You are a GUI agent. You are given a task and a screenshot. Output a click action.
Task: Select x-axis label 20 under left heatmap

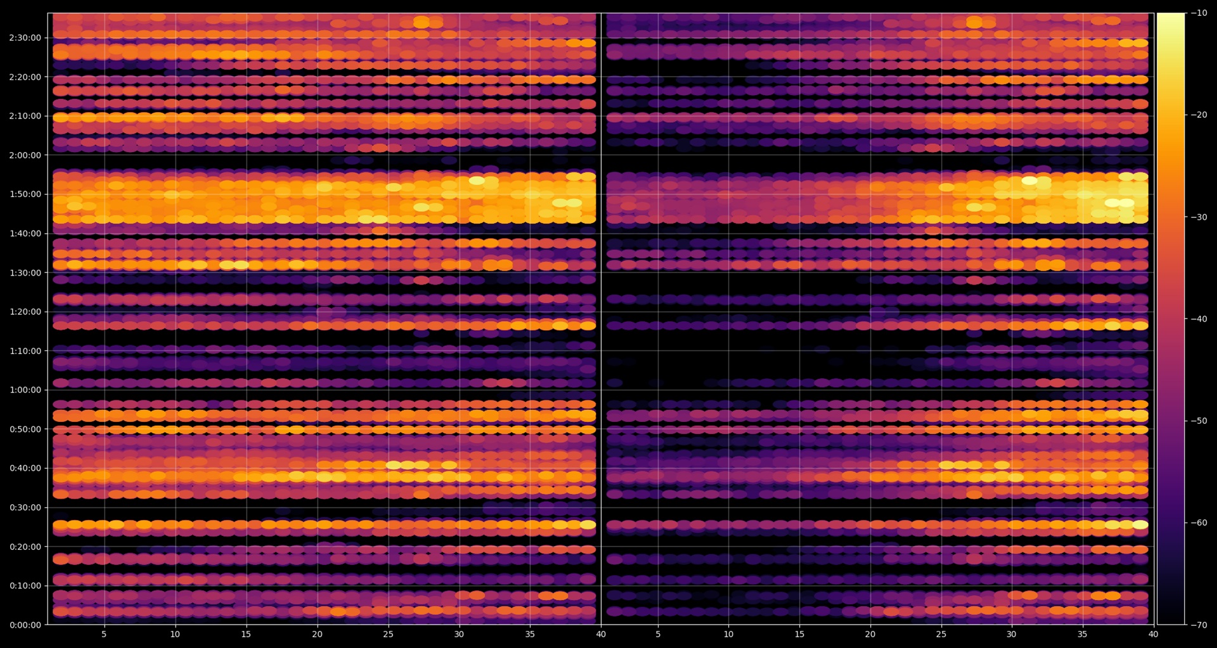tap(317, 634)
